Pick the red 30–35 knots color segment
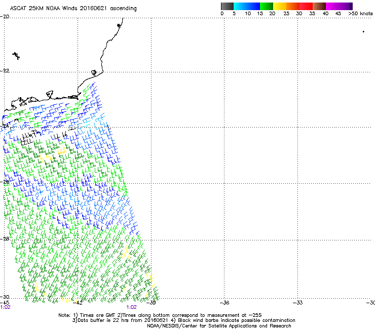 pyautogui.click(x=306, y=6)
